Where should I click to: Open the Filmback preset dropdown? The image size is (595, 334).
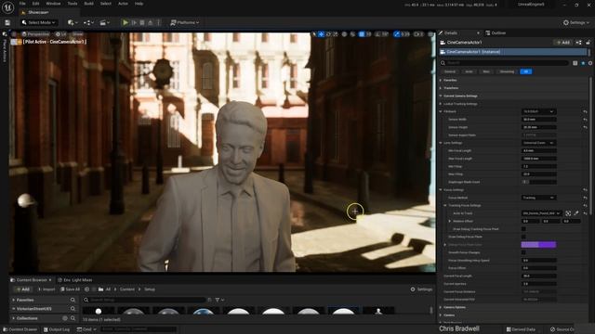coord(538,111)
